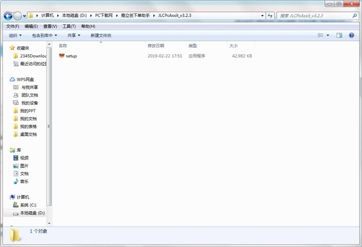Image resolution: width=362 pixels, height=247 pixels.
Task: Open the 系统 (C:) drive
Action: pos(25,205)
